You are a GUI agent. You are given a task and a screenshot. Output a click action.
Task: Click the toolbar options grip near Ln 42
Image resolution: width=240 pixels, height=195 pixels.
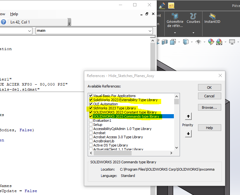click(69, 22)
